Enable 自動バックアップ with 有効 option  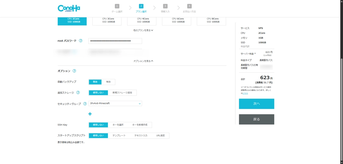coord(108,82)
